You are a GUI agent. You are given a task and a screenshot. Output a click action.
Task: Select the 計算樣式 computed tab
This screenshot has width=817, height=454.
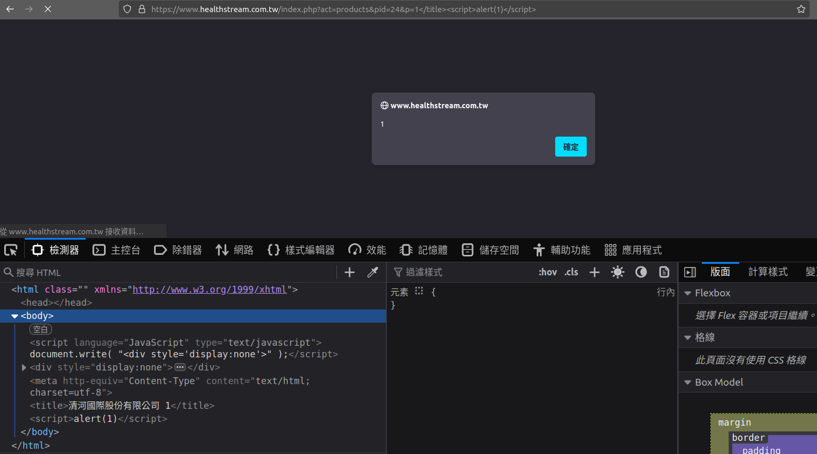coord(768,272)
